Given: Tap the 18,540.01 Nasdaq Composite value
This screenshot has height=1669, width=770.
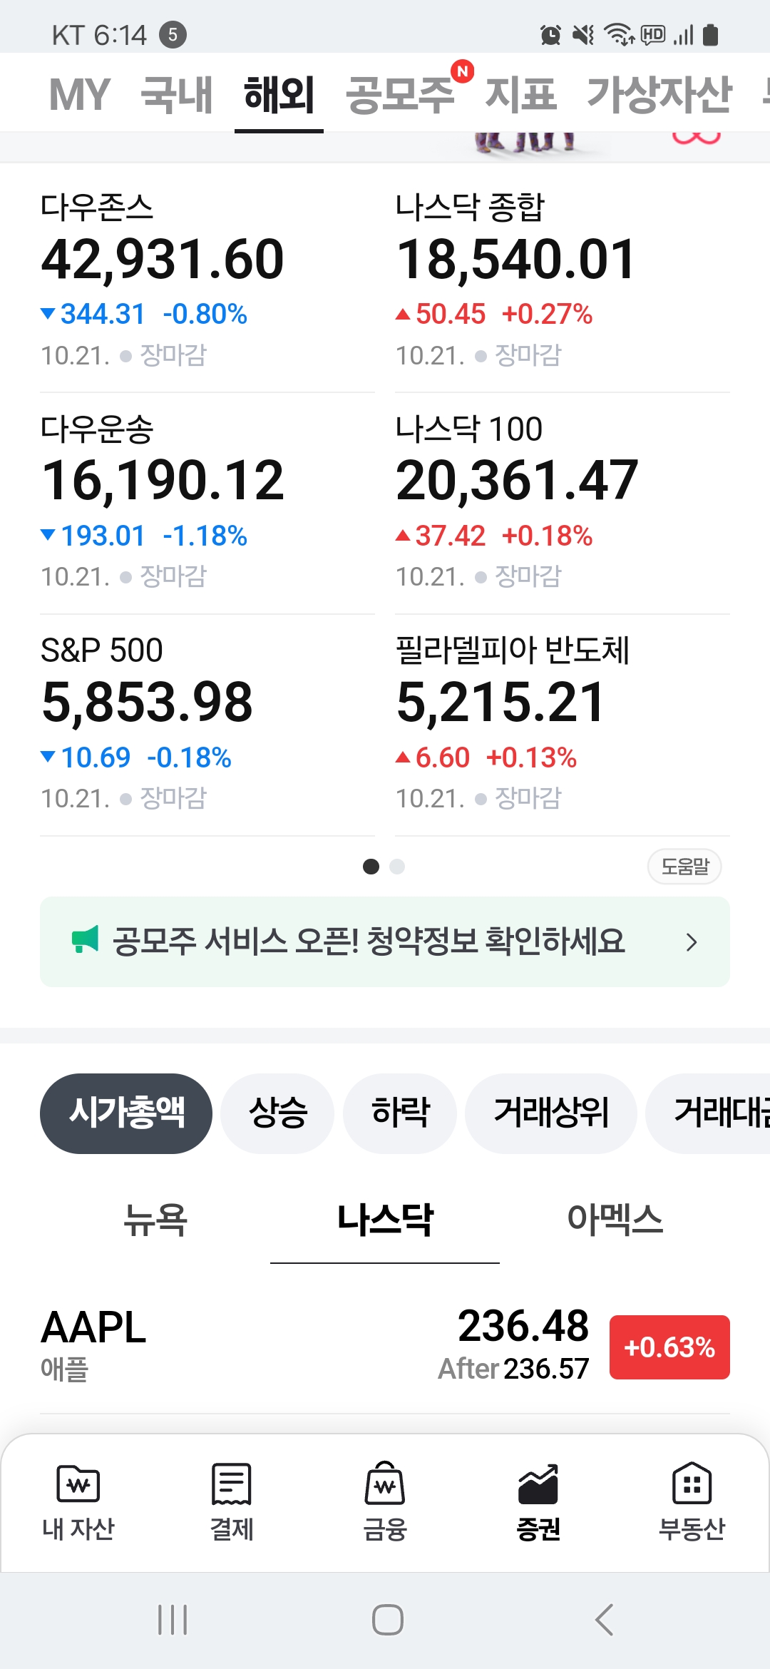Looking at the screenshot, I should tap(515, 260).
